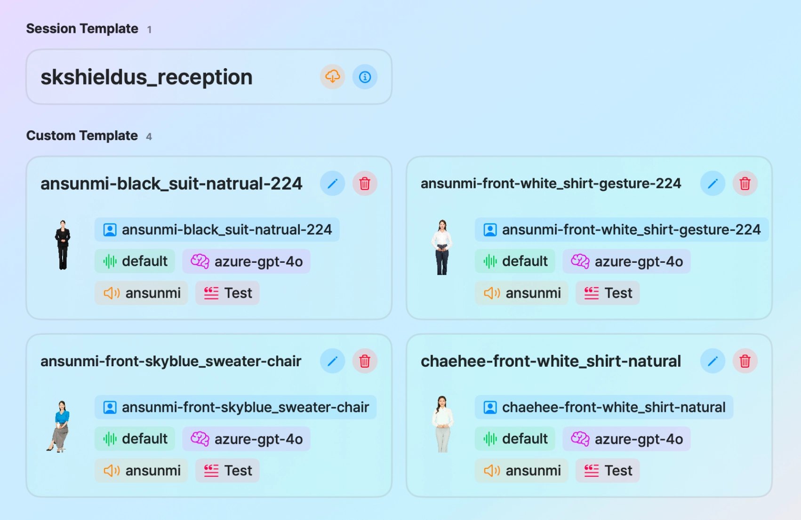Edit the ansunmi-front-skyblue_sweater-chair template
This screenshot has height=520, width=801.
point(332,361)
